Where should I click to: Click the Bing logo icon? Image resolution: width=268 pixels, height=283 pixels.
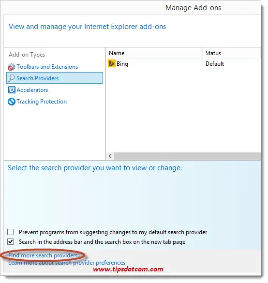112,63
